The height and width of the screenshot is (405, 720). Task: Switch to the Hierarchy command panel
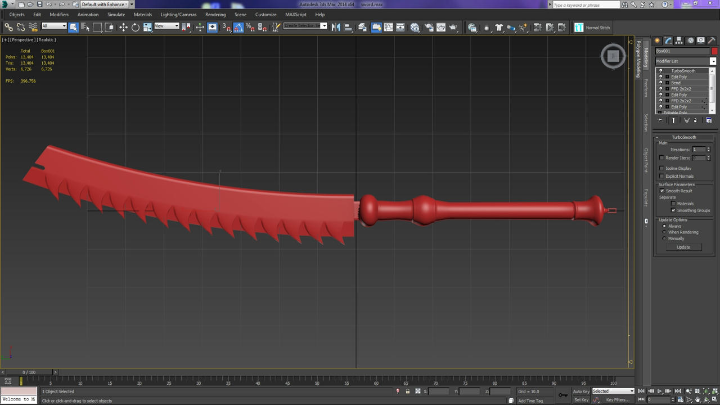(679, 40)
